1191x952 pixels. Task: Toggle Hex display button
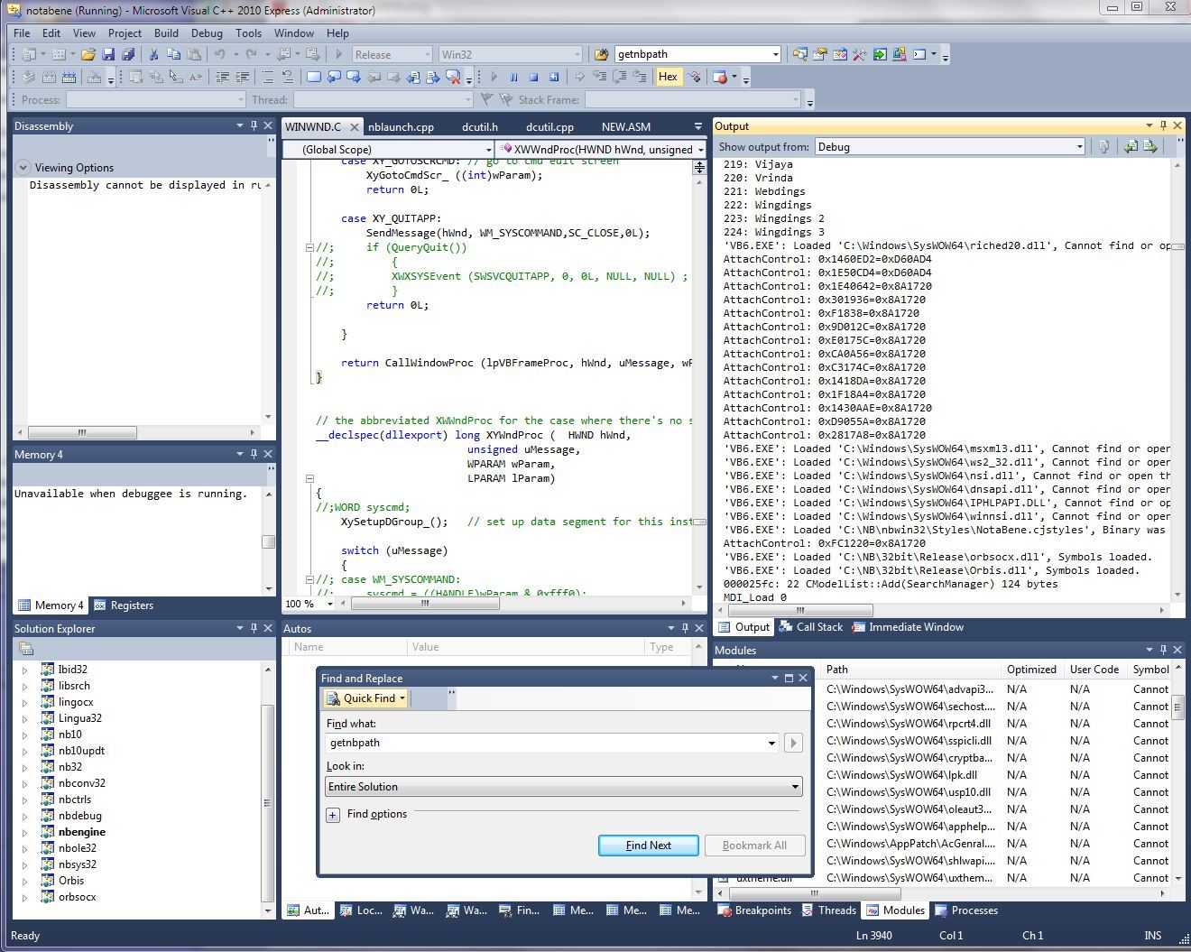668,77
